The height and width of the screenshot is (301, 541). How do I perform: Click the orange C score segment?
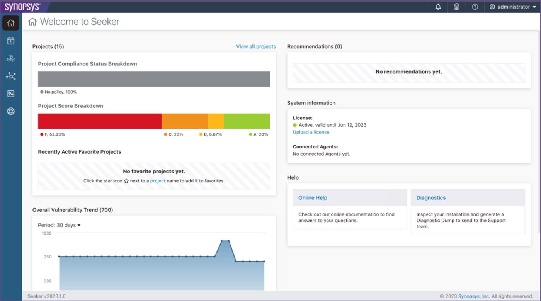point(185,121)
